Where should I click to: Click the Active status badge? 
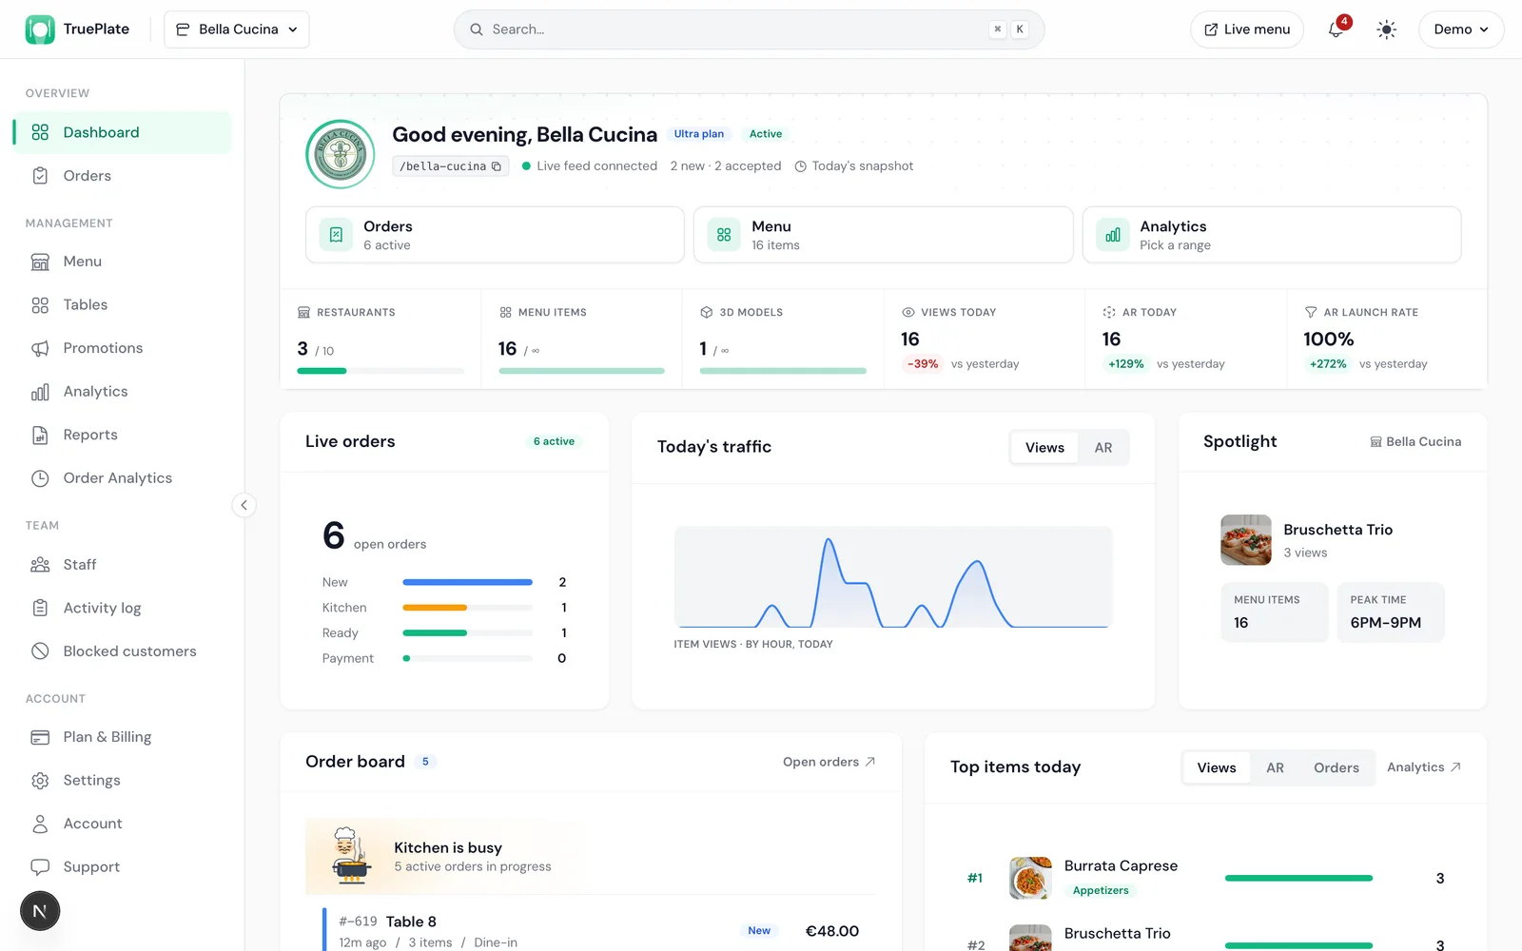(766, 134)
